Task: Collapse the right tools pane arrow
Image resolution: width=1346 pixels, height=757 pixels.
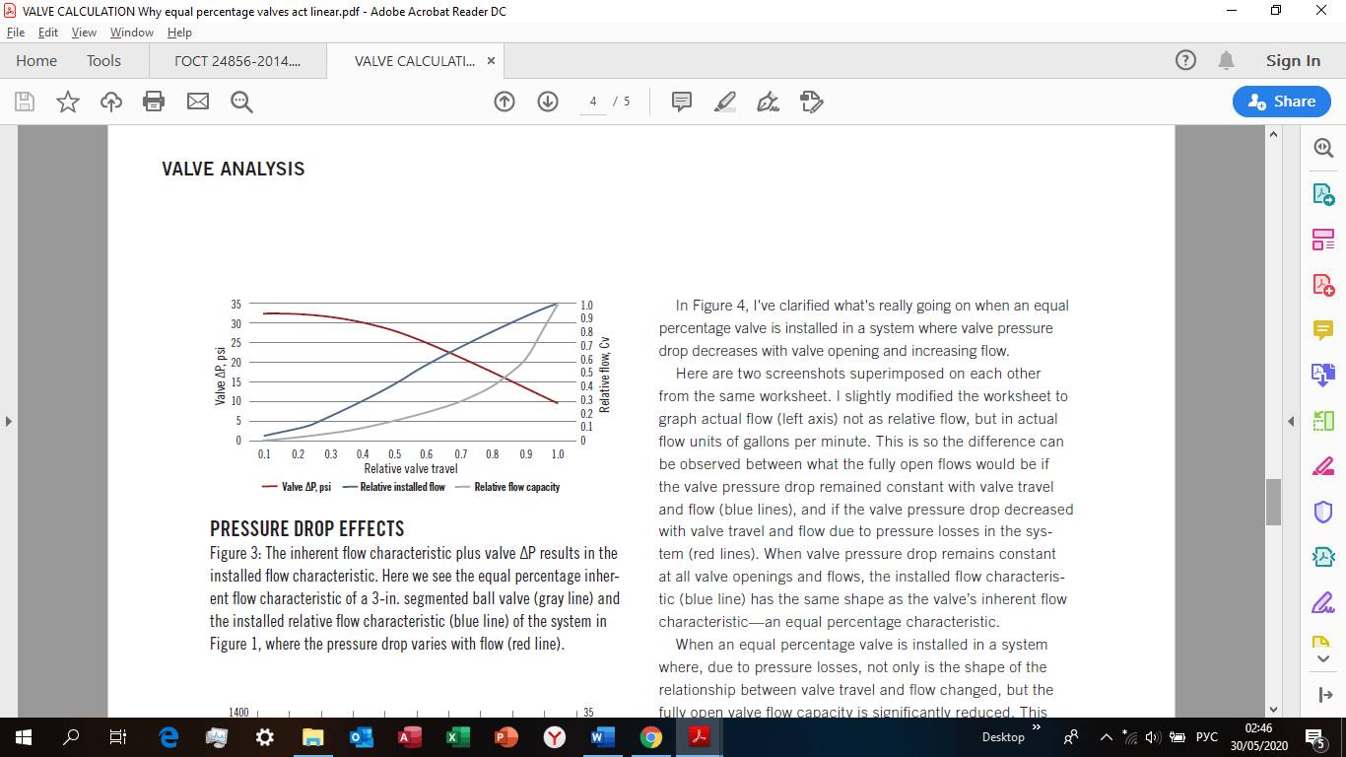Action: (x=1291, y=421)
